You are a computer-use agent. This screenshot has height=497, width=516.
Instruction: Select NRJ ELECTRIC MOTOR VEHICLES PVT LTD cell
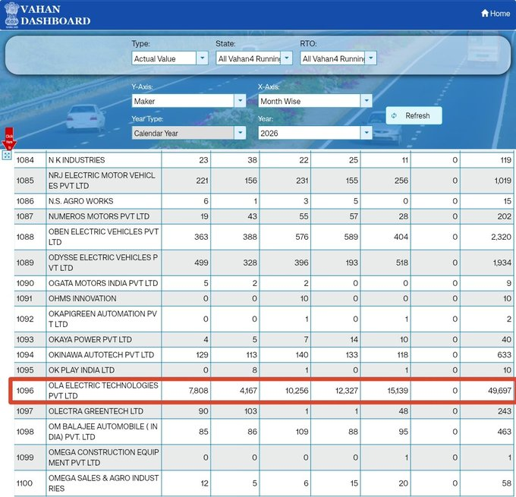click(x=104, y=181)
